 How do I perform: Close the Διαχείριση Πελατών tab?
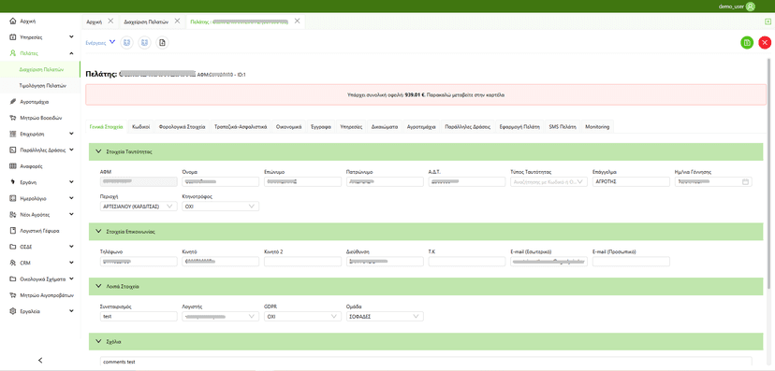(177, 21)
